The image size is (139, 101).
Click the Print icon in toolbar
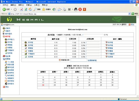[x=64, y=9]
